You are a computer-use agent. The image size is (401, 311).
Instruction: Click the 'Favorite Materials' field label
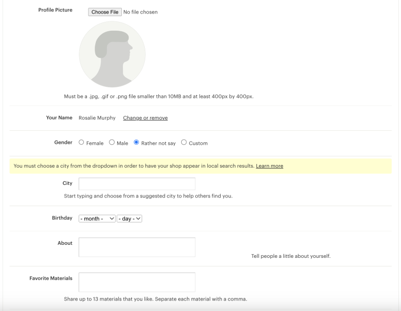pos(51,278)
